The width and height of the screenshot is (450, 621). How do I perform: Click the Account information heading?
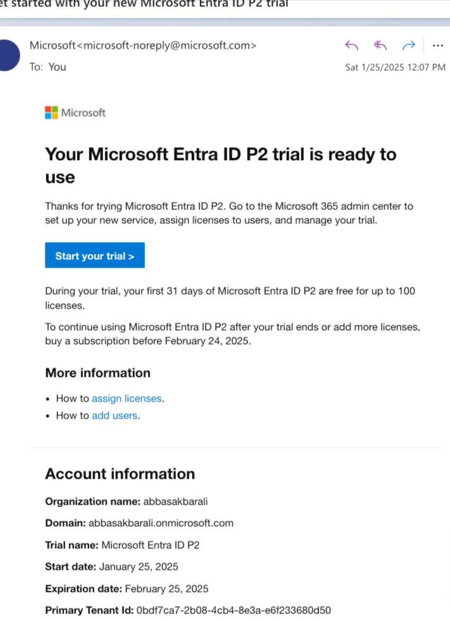[x=120, y=474]
